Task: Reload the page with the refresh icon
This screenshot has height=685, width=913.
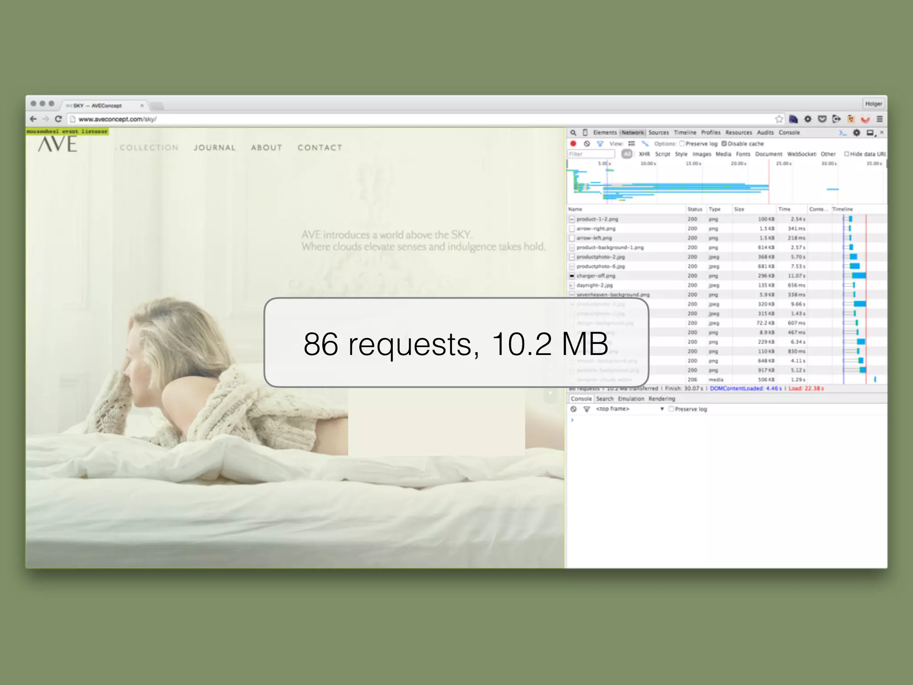Action: [x=58, y=119]
